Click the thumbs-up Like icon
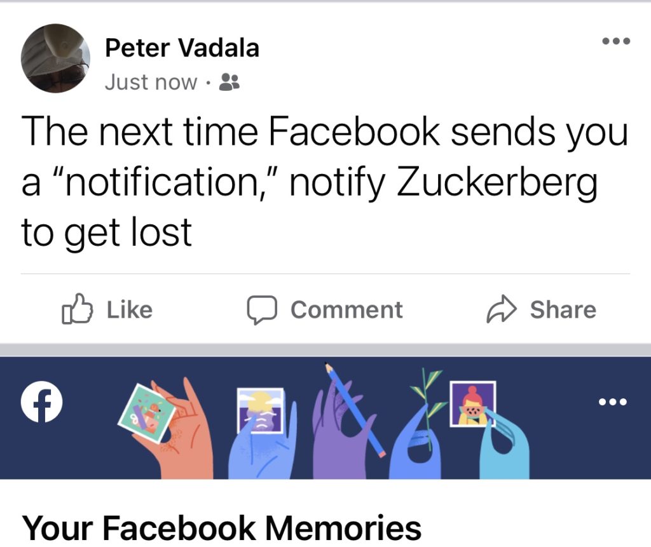Screen dimensions: 651x547 click(77, 309)
